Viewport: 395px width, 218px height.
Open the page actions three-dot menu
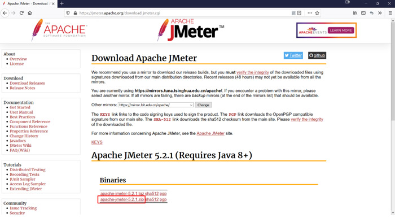coord(310,13)
